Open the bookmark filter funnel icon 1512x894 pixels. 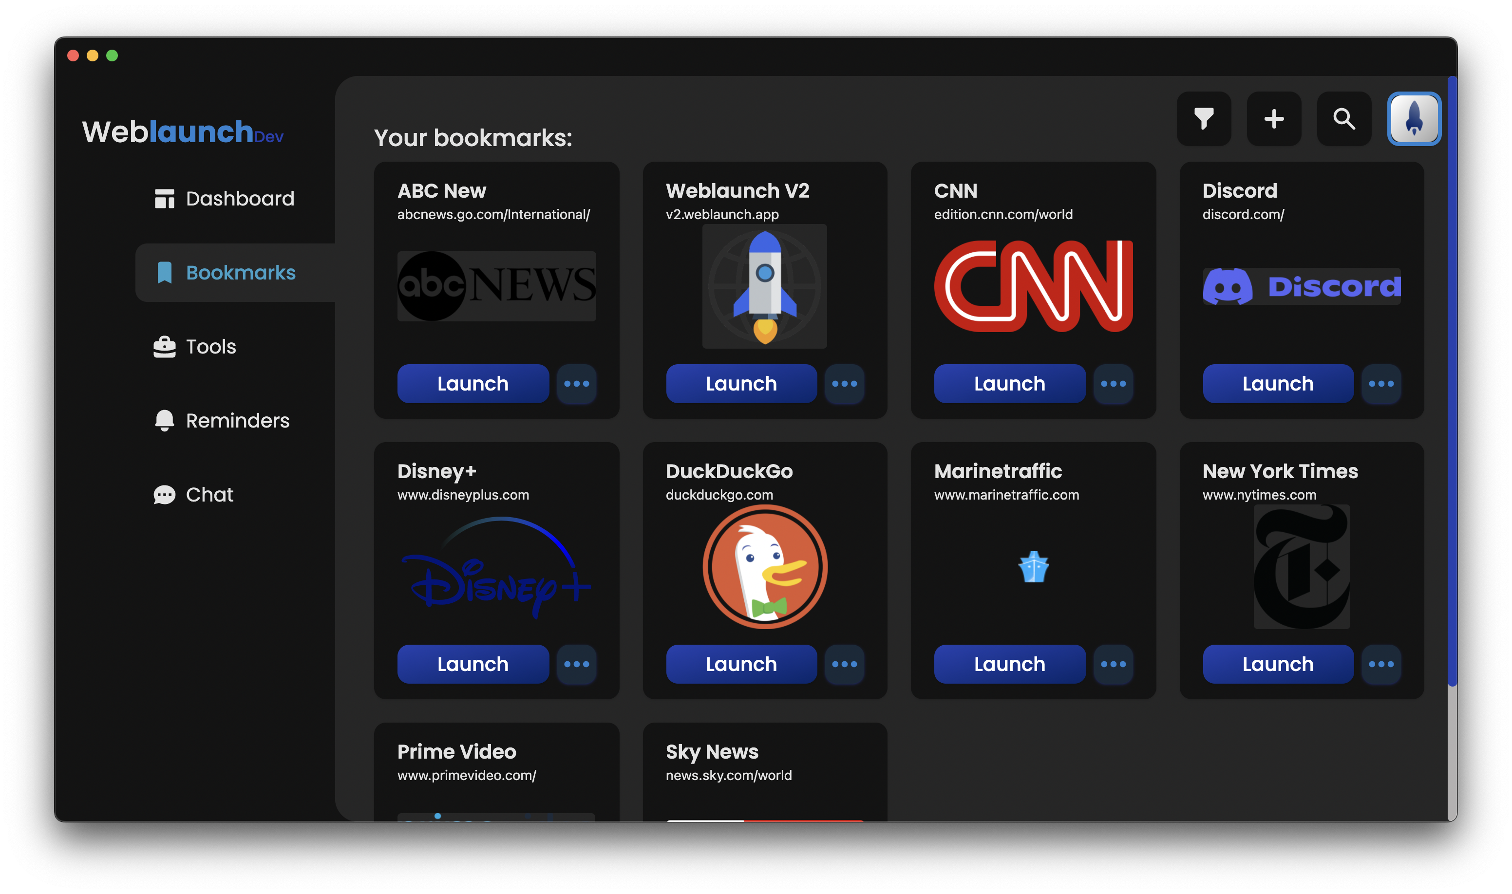coord(1204,119)
